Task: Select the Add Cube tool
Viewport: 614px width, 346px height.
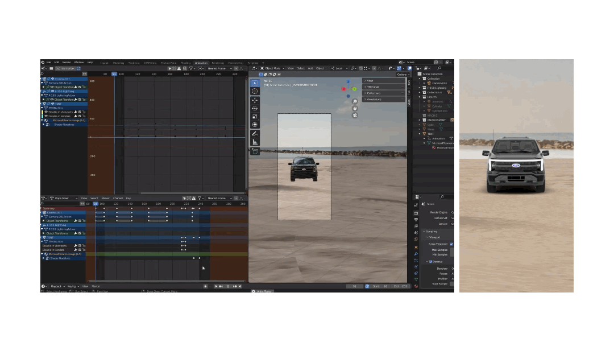Action: tap(255, 151)
